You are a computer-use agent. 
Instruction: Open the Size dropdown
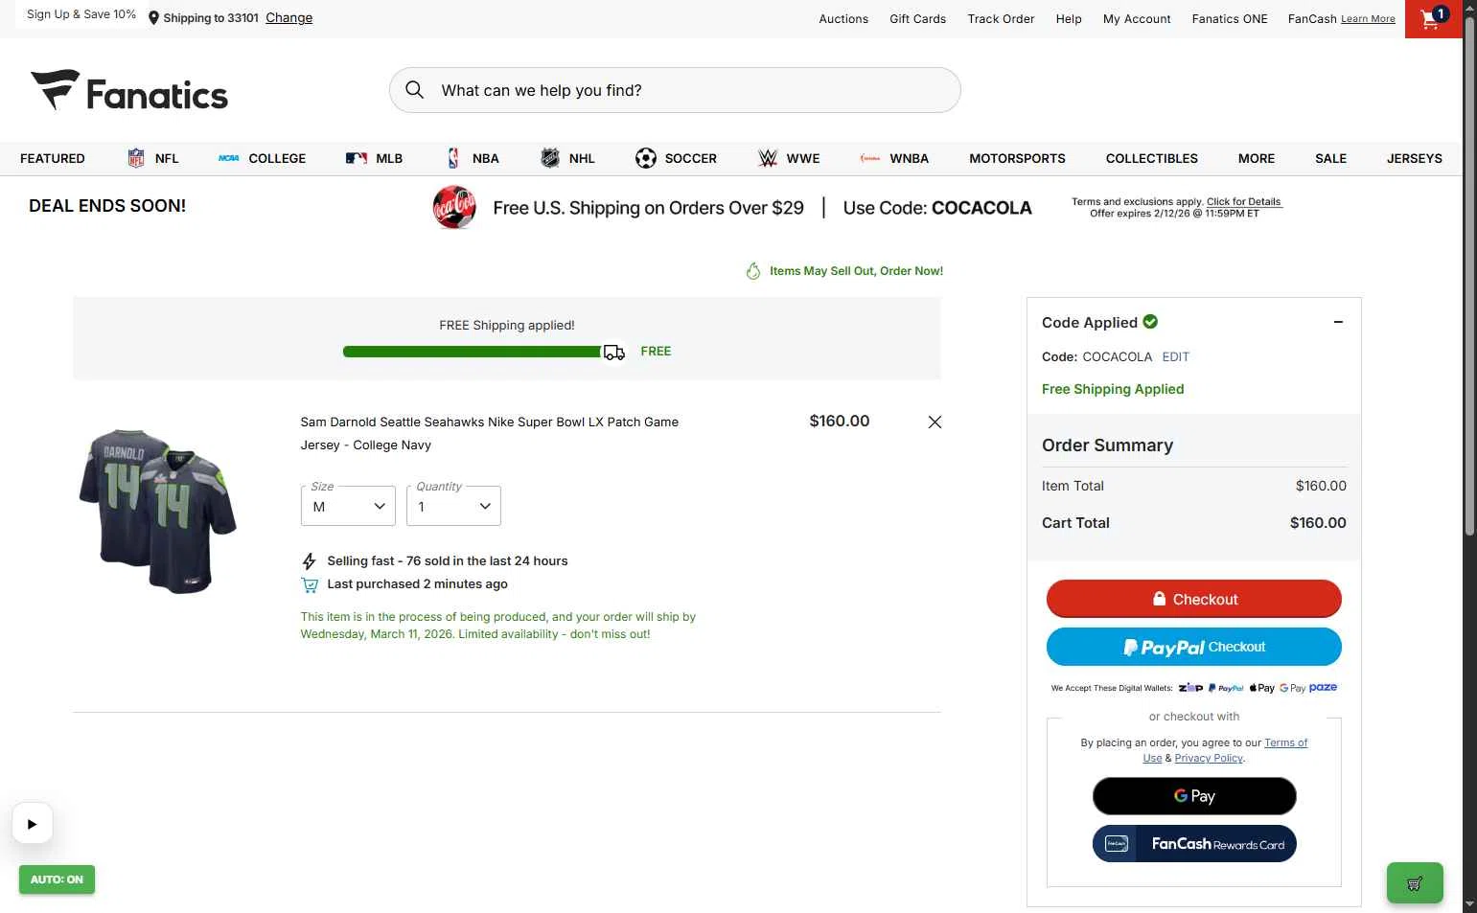point(348,506)
